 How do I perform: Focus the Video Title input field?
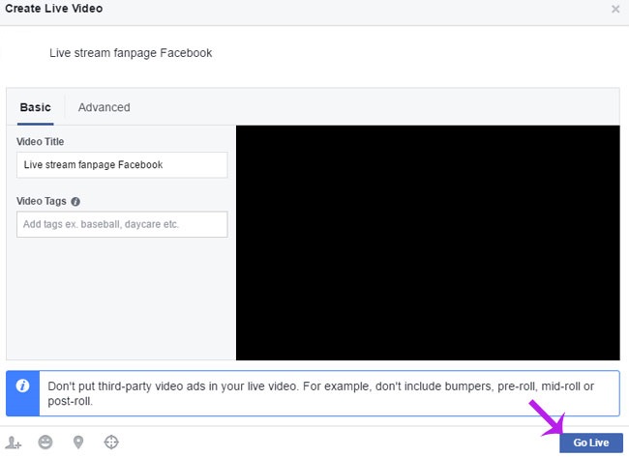pyautogui.click(x=122, y=164)
